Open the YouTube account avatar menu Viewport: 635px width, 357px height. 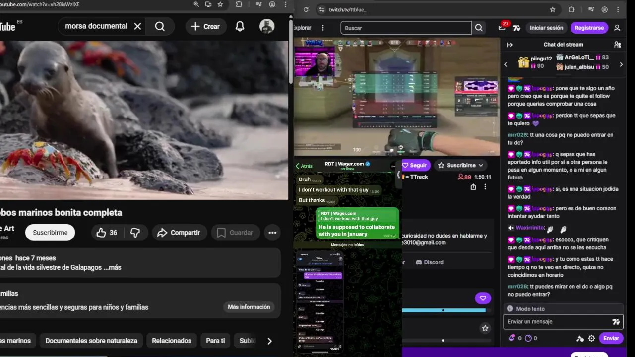[x=267, y=26]
